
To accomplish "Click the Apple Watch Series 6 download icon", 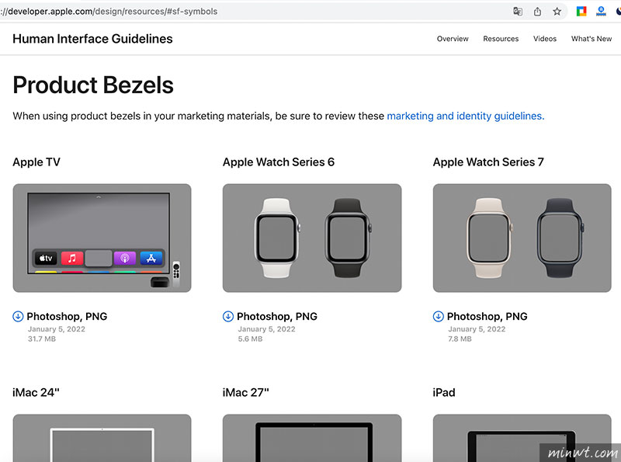I will 228,316.
